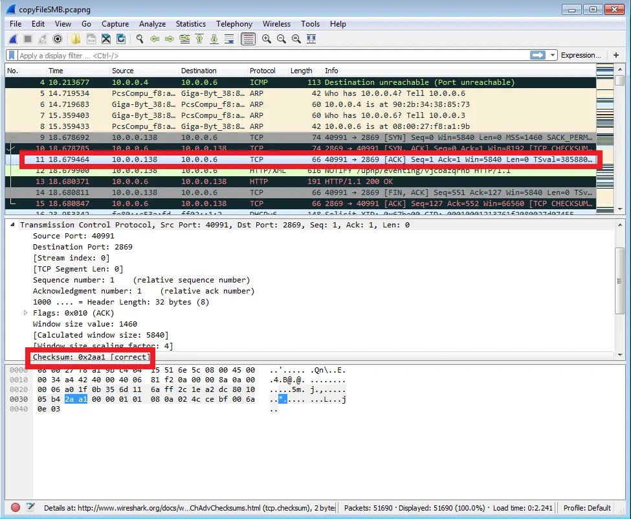Image resolution: width=631 pixels, height=519 pixels.
Task: Click the close capture file icon
Action: [105, 39]
